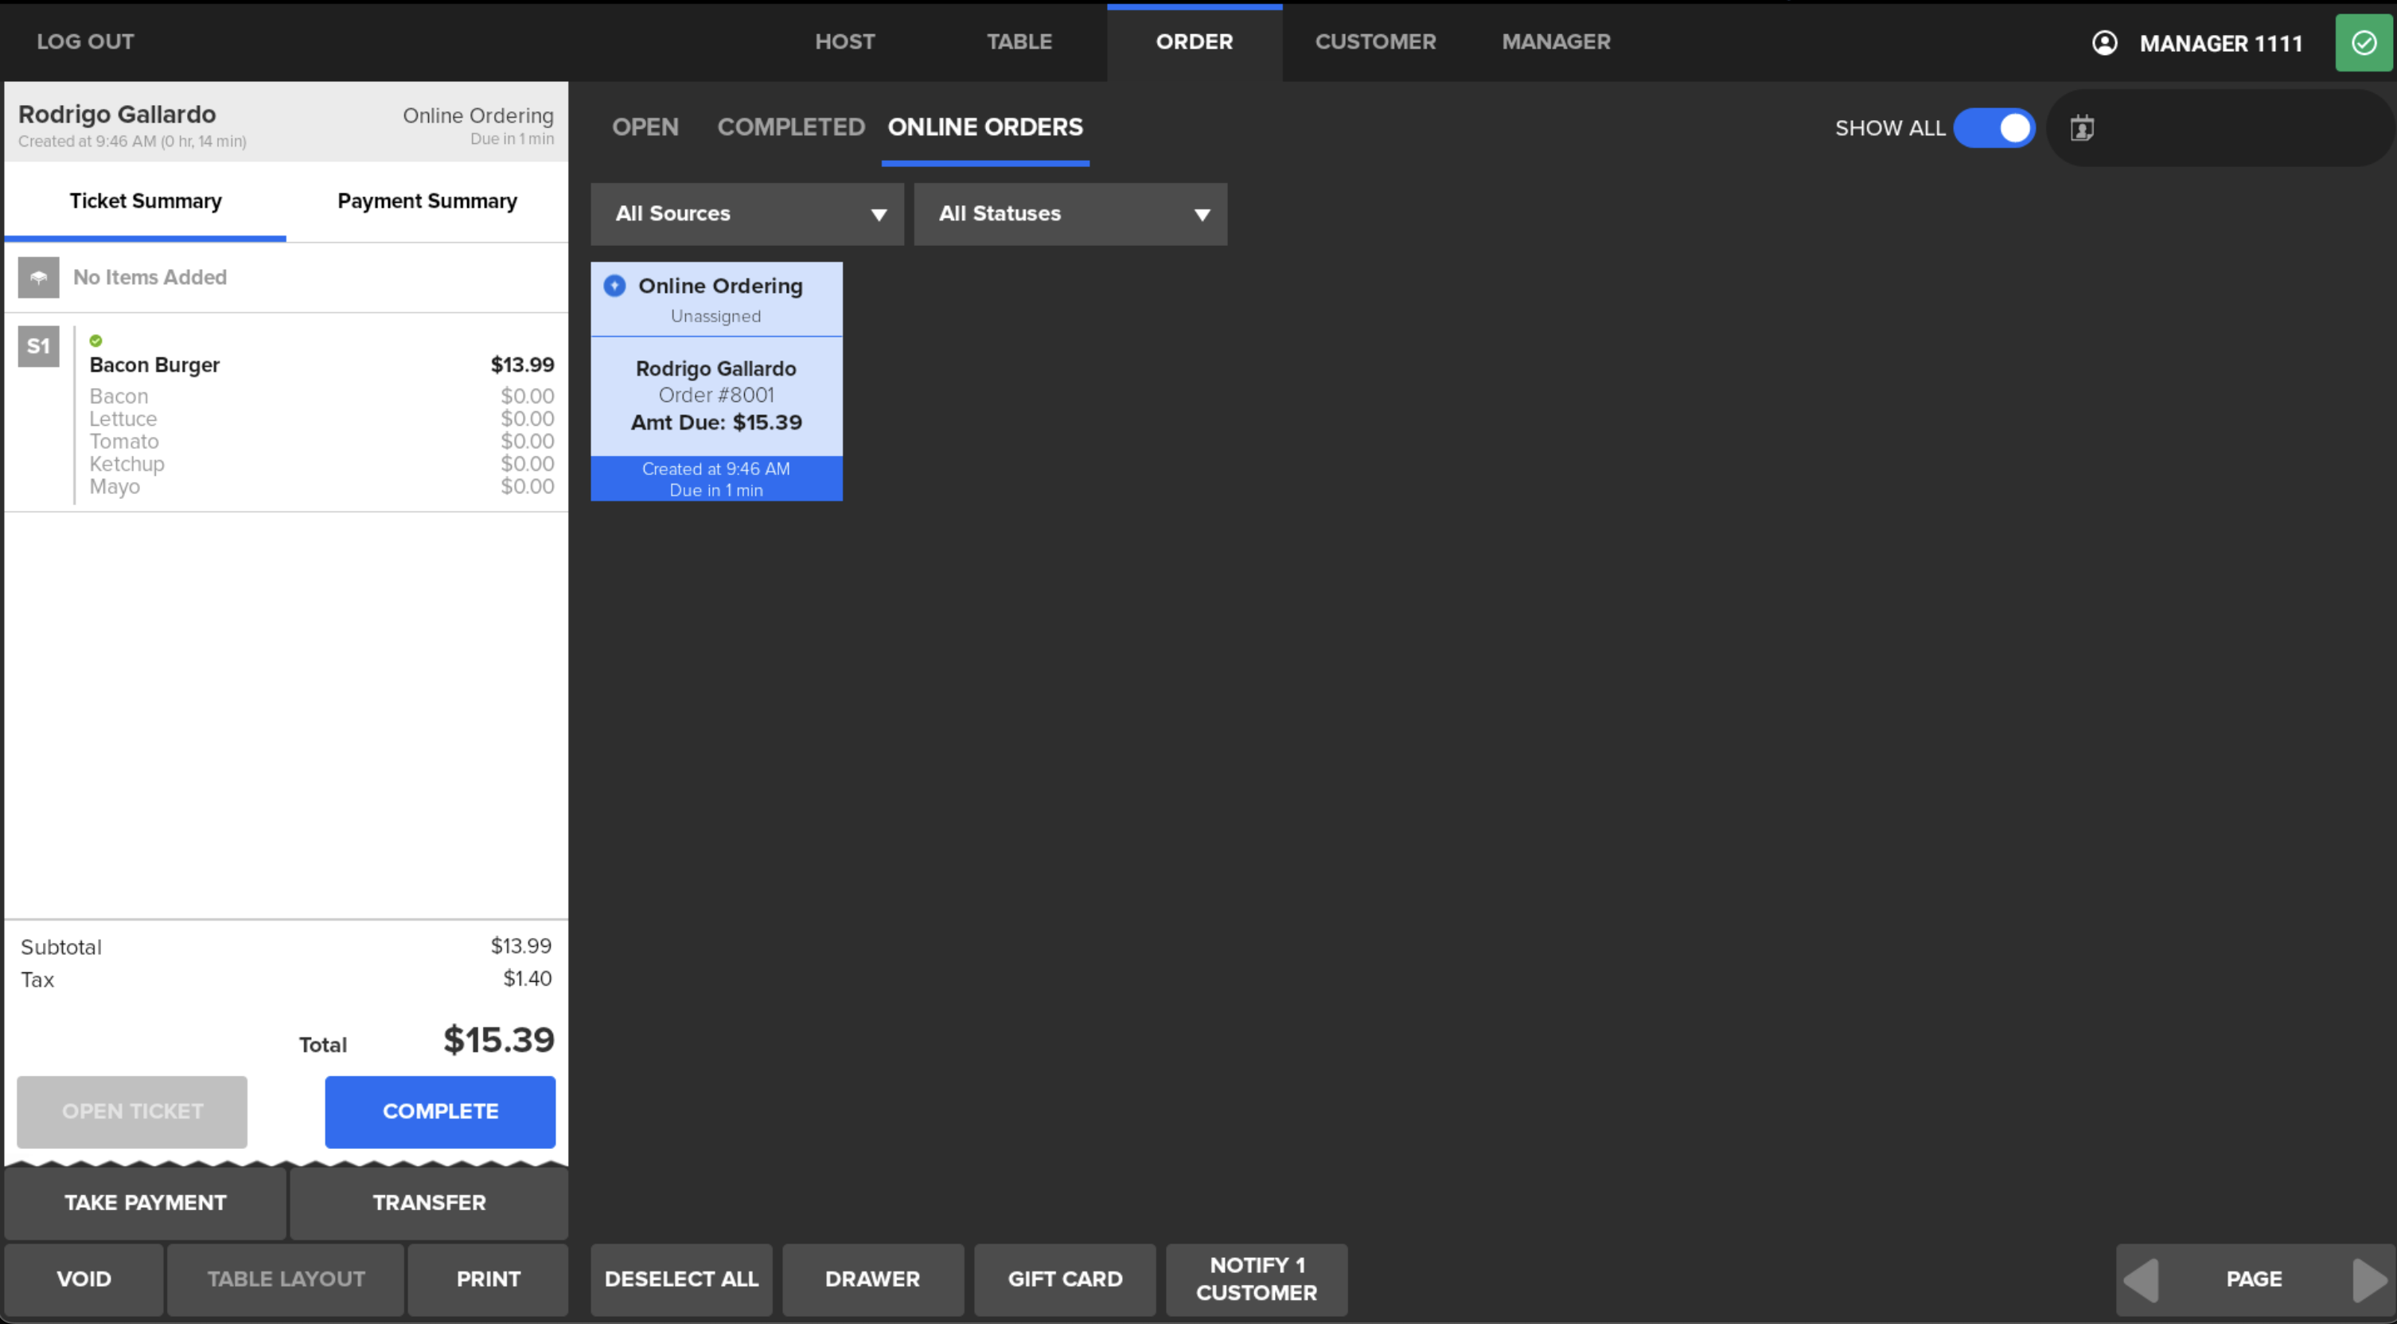The image size is (2397, 1324).
Task: Select the S1 seat badge on the ticket
Action: 38,345
